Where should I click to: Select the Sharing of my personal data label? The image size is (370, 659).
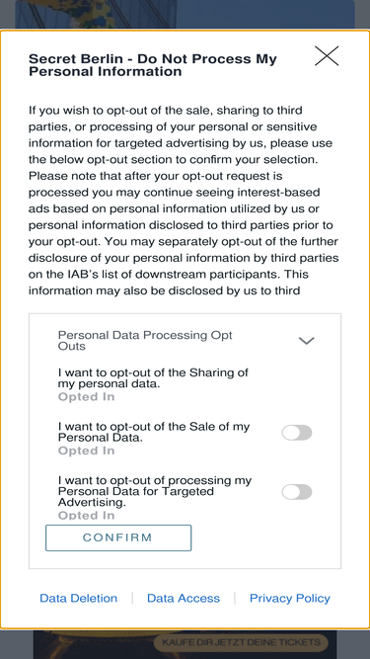(x=153, y=377)
